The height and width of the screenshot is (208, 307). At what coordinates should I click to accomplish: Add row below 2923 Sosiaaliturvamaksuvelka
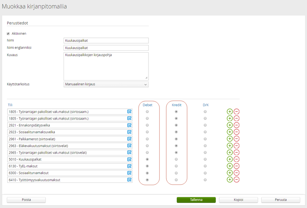tap(230, 132)
